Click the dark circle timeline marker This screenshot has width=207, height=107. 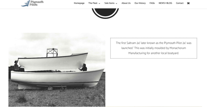pyautogui.click(x=105, y=13)
